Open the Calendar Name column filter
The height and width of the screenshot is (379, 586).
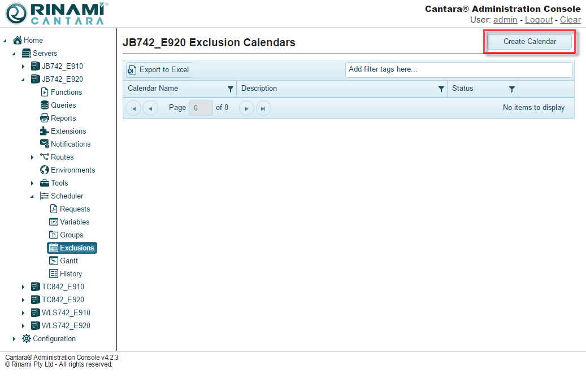tap(230, 89)
